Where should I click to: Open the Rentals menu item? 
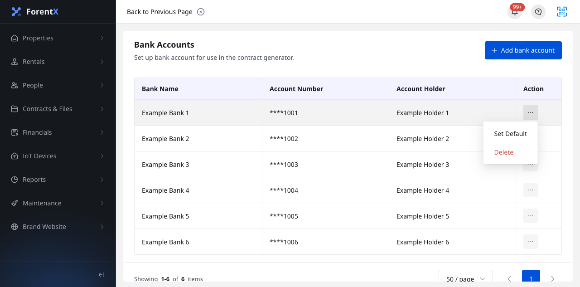pos(58,62)
